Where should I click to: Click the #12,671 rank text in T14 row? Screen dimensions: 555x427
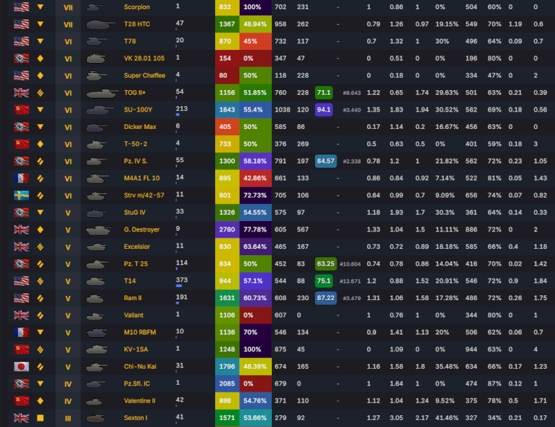pyautogui.click(x=350, y=281)
